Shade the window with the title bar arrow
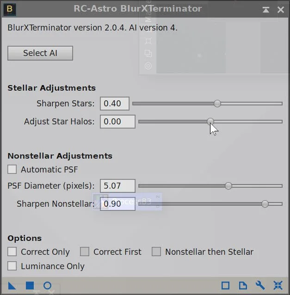Viewport: 290px width, 295px height. (266, 9)
